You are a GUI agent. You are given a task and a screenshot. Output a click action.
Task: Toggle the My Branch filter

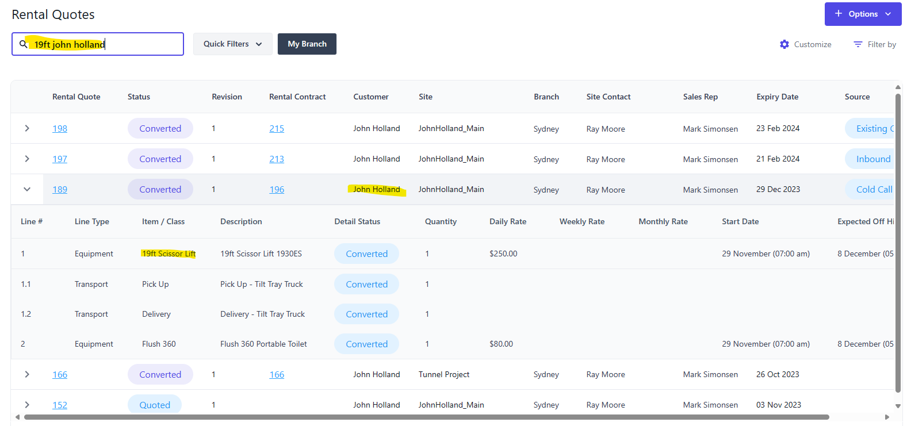(307, 44)
